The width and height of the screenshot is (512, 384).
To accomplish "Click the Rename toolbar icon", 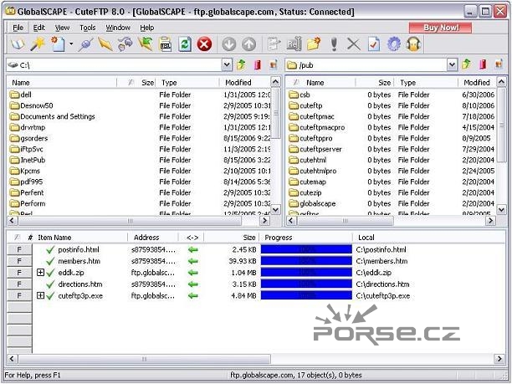I will [x=294, y=44].
